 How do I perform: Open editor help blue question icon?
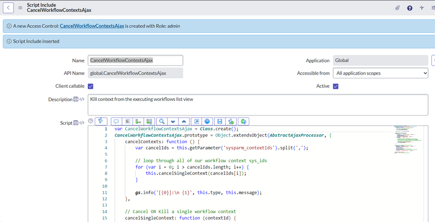(x=207, y=121)
